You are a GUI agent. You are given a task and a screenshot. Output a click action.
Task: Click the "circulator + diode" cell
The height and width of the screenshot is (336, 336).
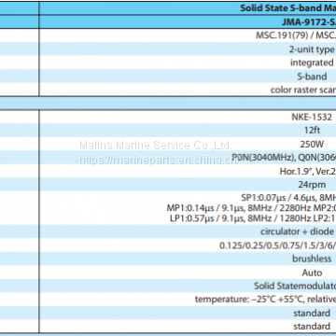coord(188,231)
